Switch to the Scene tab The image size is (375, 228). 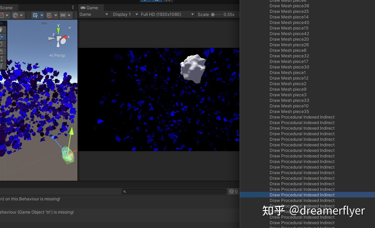tap(6, 8)
